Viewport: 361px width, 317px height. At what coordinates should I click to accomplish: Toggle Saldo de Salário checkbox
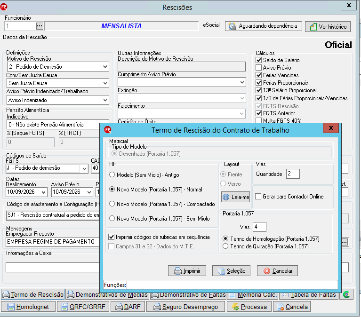(x=259, y=60)
